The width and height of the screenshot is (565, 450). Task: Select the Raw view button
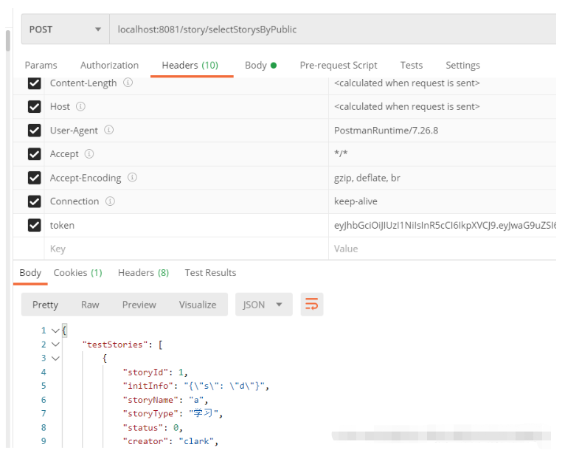(x=90, y=305)
